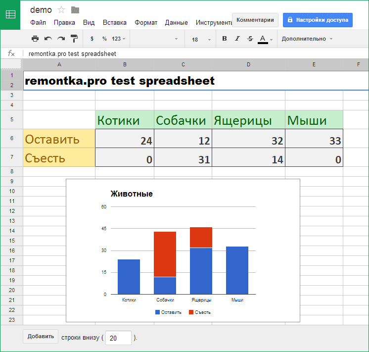Click the red Собачки bar segment
This screenshot has height=352, width=369.
point(165,254)
